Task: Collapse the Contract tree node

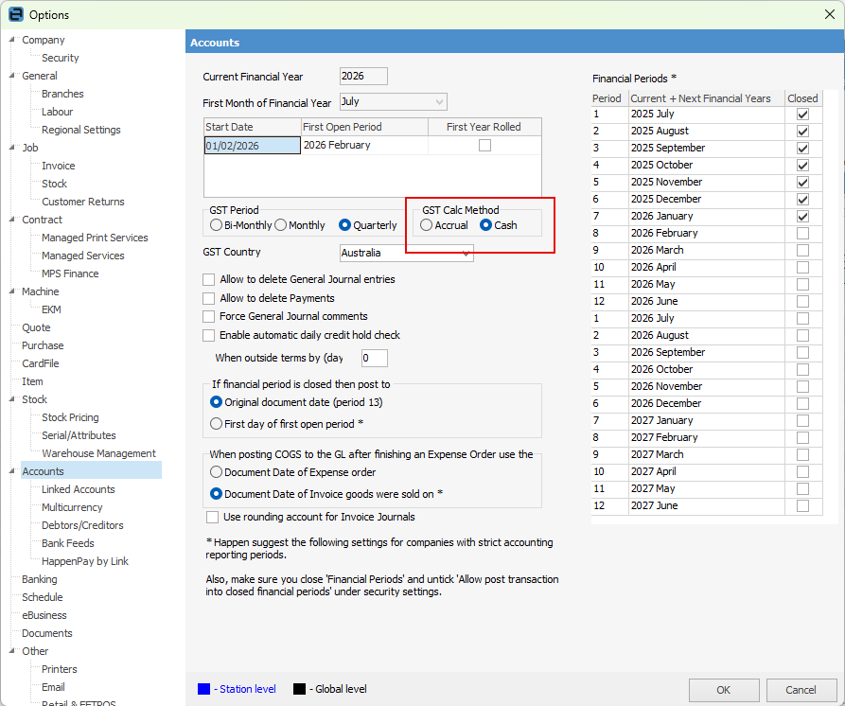Action: pos(12,220)
